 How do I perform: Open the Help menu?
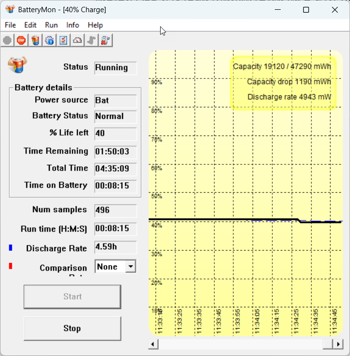(95, 25)
